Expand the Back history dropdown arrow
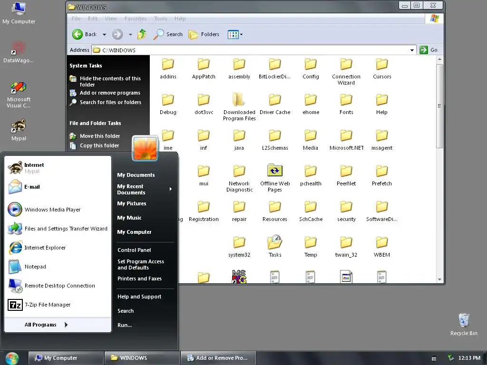The height and width of the screenshot is (365, 487). [x=104, y=34]
